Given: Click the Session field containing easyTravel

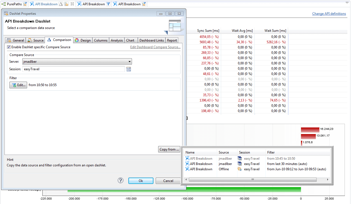Looking at the screenshot, I should point(74,69).
